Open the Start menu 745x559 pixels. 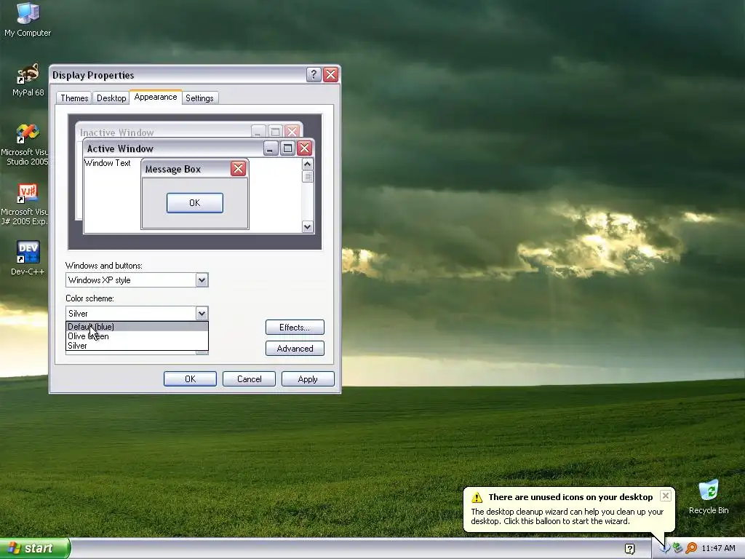click(x=34, y=548)
